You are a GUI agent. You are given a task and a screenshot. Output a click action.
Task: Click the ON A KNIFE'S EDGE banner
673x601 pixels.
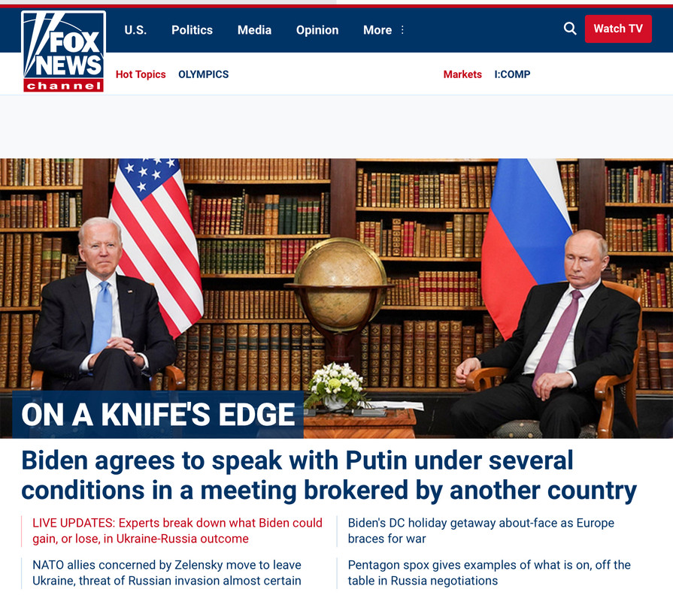coord(158,415)
